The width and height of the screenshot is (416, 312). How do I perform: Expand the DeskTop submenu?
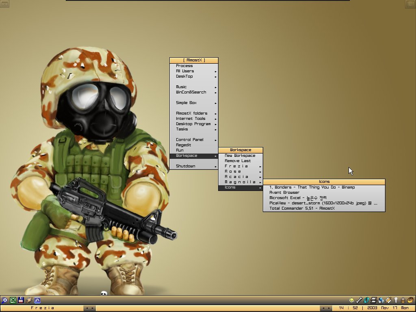194,76
